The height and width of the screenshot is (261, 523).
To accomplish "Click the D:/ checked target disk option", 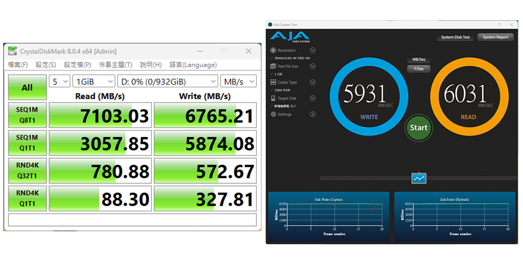I will pyautogui.click(x=284, y=106).
